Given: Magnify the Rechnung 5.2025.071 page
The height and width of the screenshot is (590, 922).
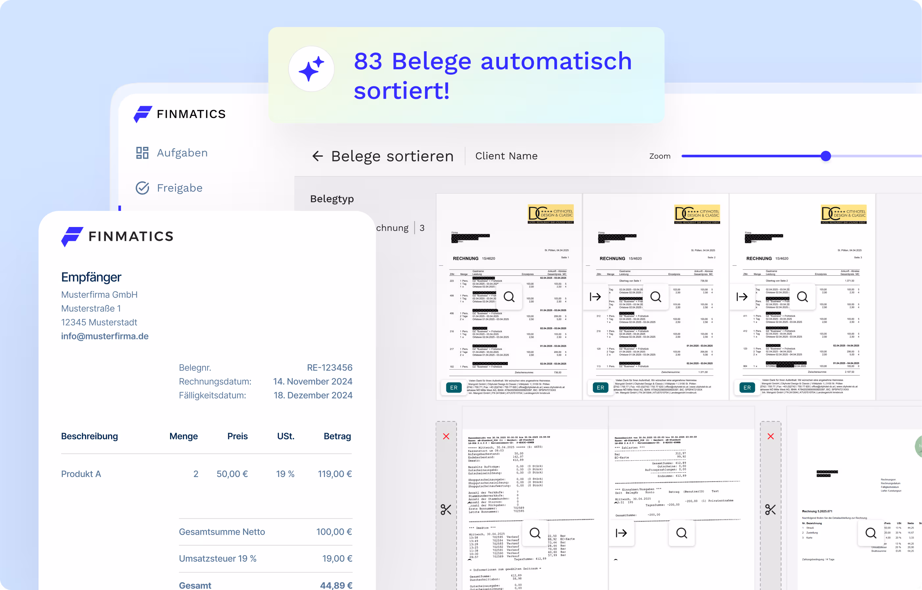Looking at the screenshot, I should [871, 533].
